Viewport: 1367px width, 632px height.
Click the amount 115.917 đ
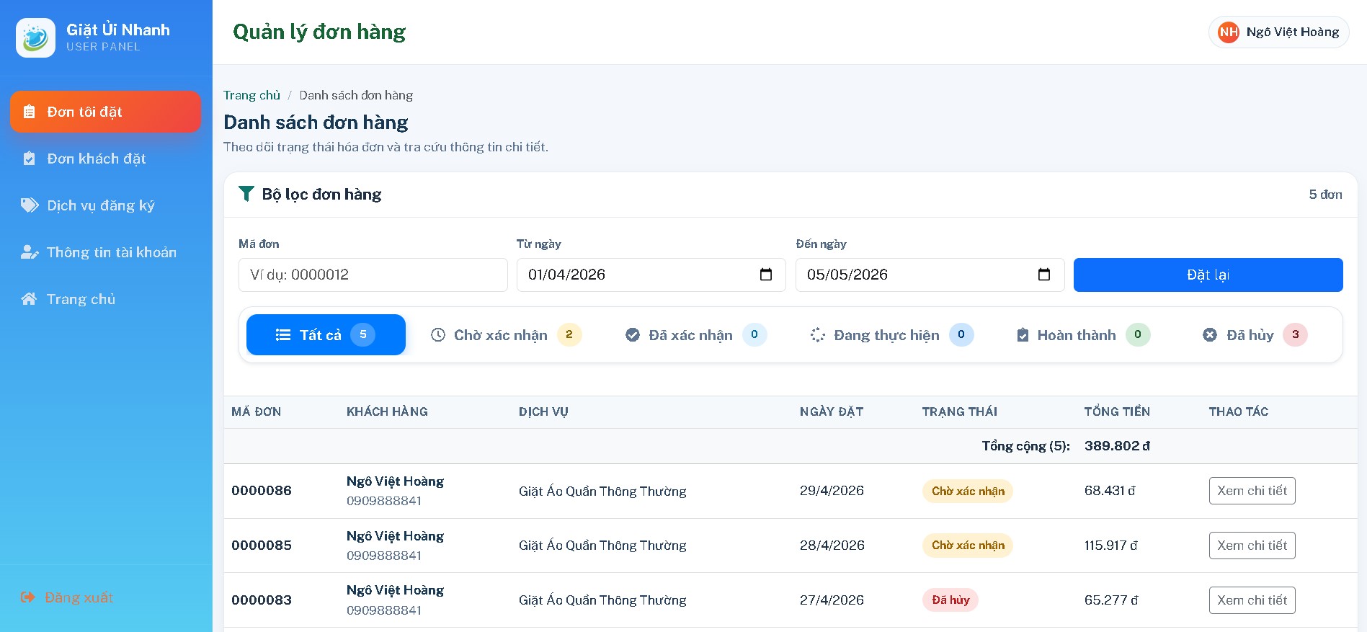pyautogui.click(x=1111, y=546)
